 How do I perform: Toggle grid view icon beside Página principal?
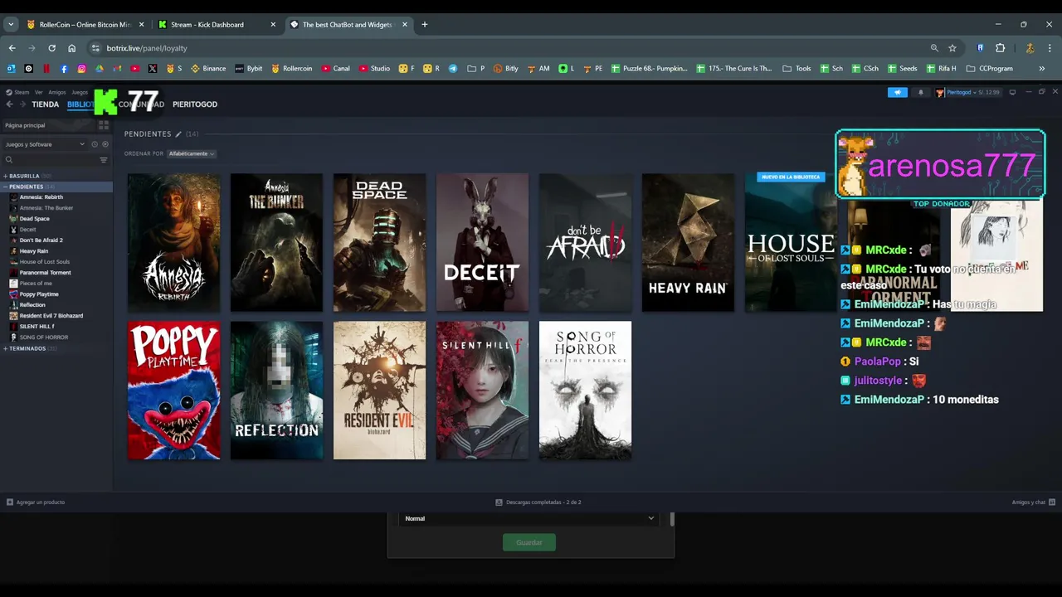pos(104,125)
